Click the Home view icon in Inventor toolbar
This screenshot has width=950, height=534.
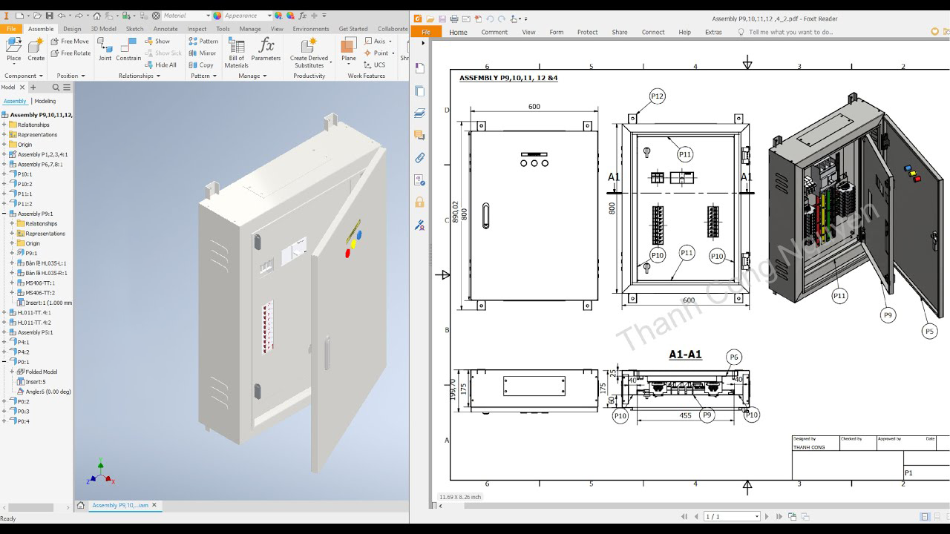(x=99, y=16)
